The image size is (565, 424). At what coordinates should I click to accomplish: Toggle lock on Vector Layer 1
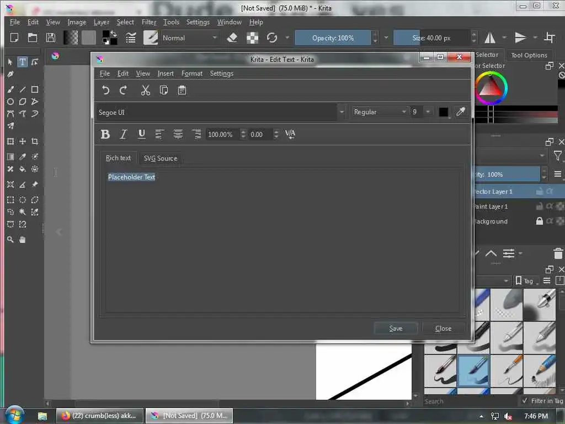pyautogui.click(x=539, y=192)
